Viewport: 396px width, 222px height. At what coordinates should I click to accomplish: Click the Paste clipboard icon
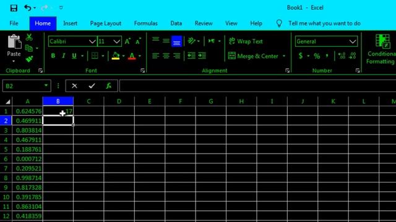click(14, 41)
